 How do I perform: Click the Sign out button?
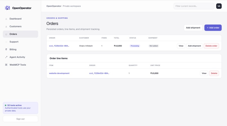[x=20, y=119]
